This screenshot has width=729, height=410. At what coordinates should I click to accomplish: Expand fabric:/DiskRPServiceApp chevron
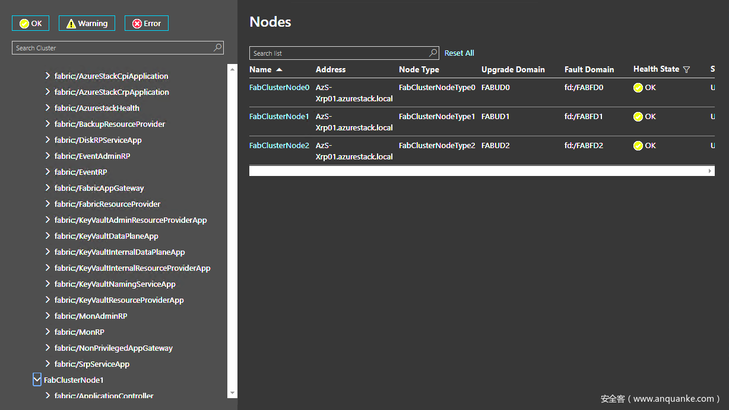47,140
